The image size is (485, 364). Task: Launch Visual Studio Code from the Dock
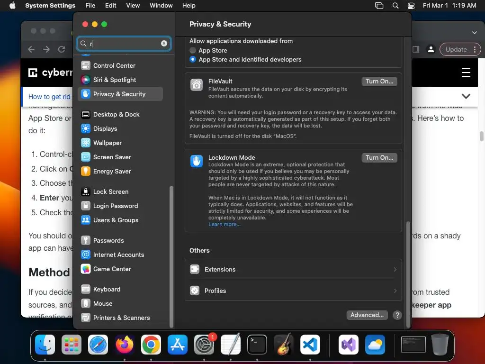(x=310, y=344)
